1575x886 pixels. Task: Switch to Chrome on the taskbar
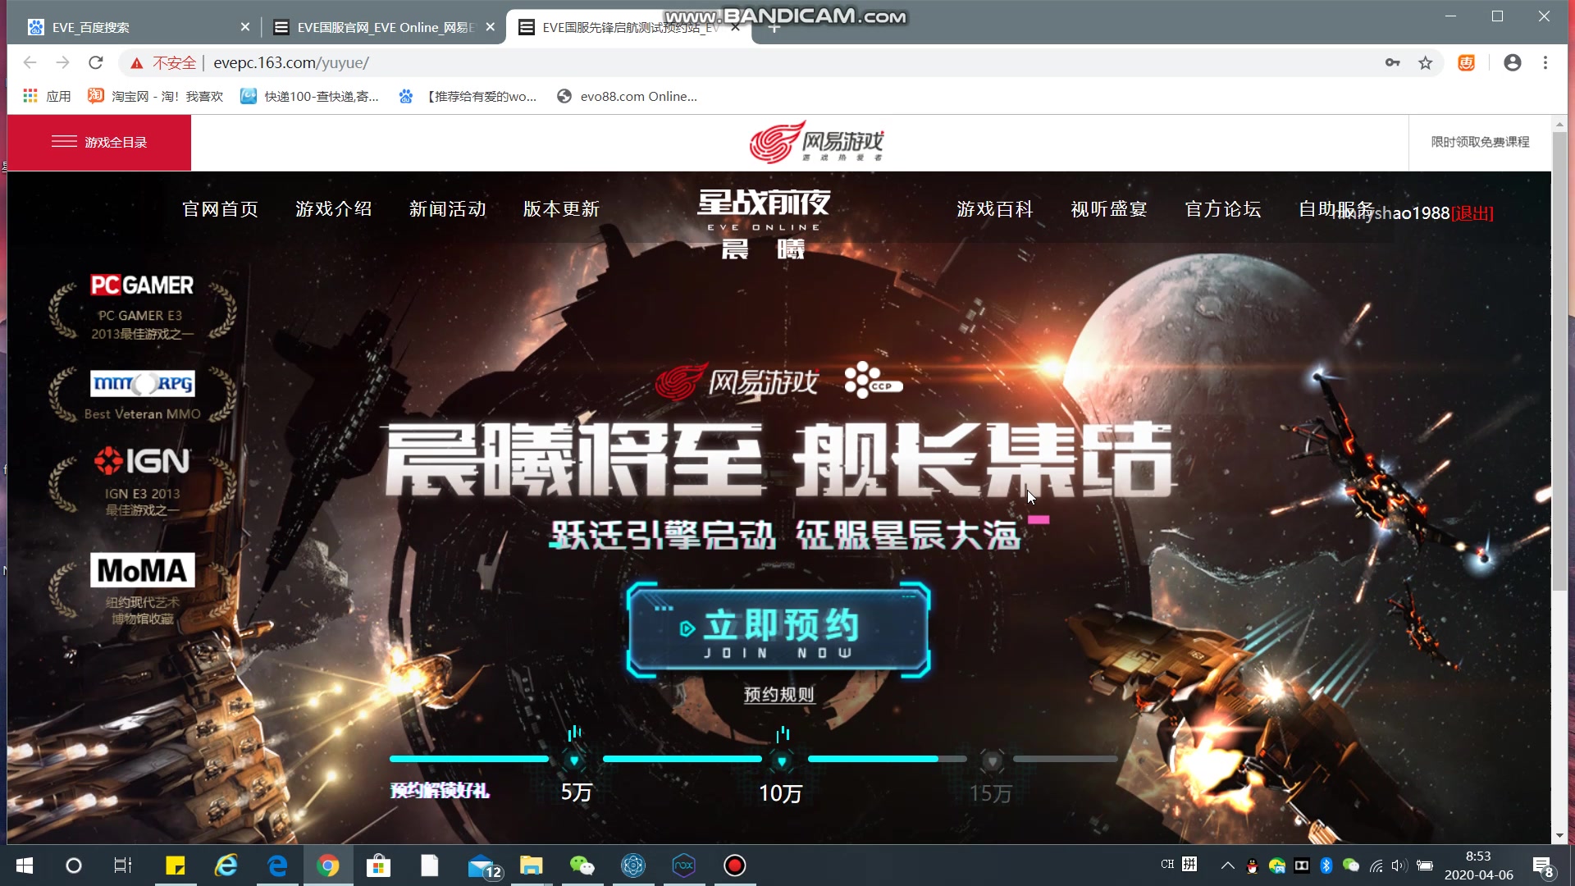pos(328,865)
